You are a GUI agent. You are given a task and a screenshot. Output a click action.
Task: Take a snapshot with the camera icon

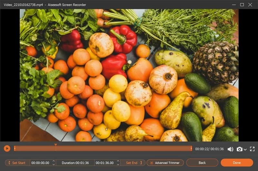coord(239,149)
